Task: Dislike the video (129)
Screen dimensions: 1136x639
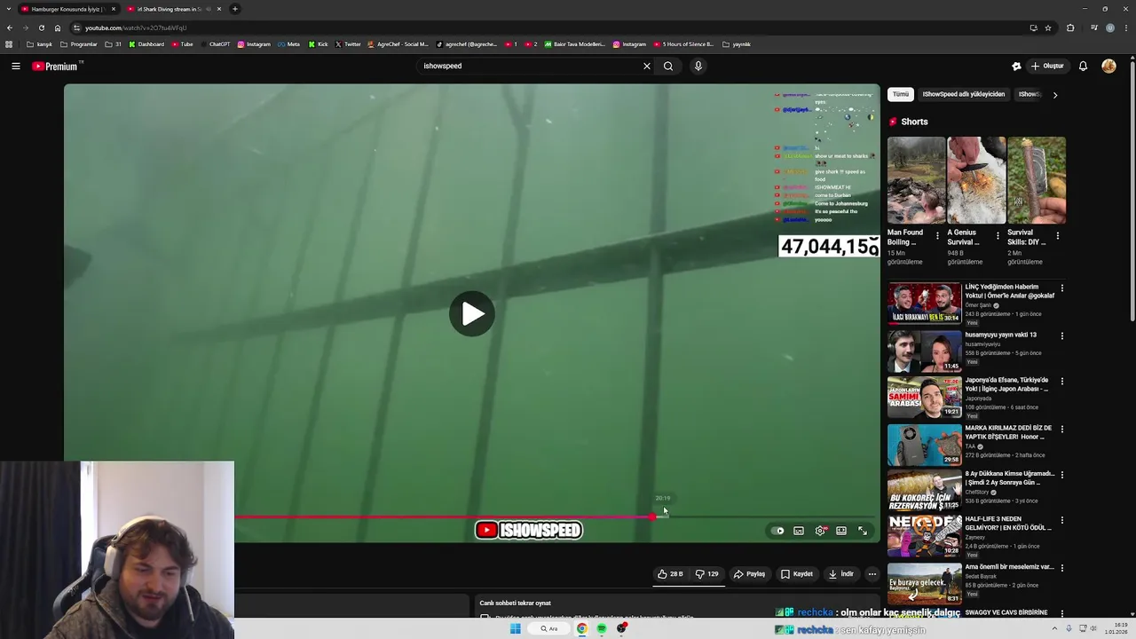Action: click(x=707, y=574)
